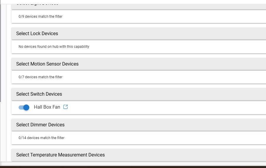Click the light-blue track of Hall Box Fan switch
The height and width of the screenshot is (168, 266).
(21, 107)
